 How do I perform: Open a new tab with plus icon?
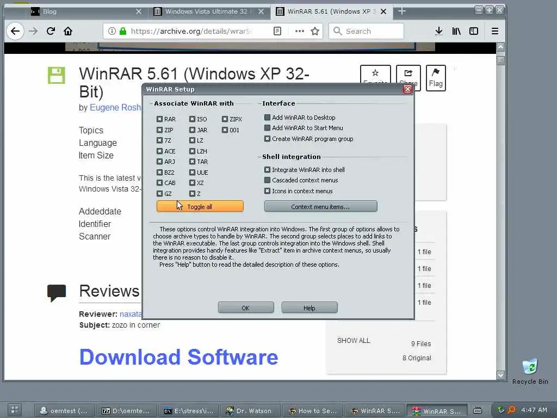click(402, 11)
